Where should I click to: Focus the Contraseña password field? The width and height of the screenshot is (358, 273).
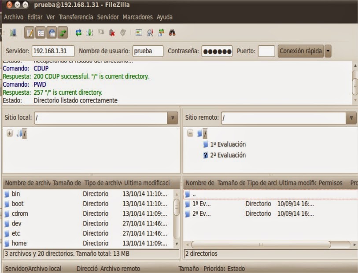click(x=217, y=51)
